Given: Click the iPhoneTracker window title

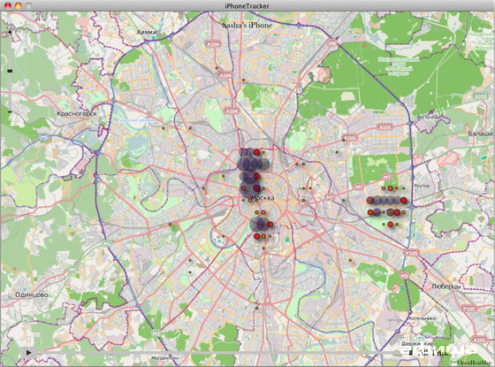Looking at the screenshot, I should tap(247, 6).
